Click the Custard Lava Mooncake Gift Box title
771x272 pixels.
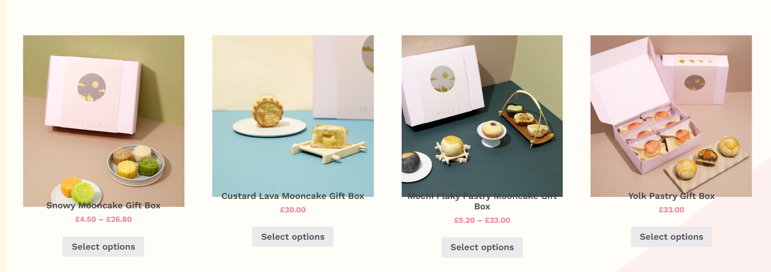[293, 196]
